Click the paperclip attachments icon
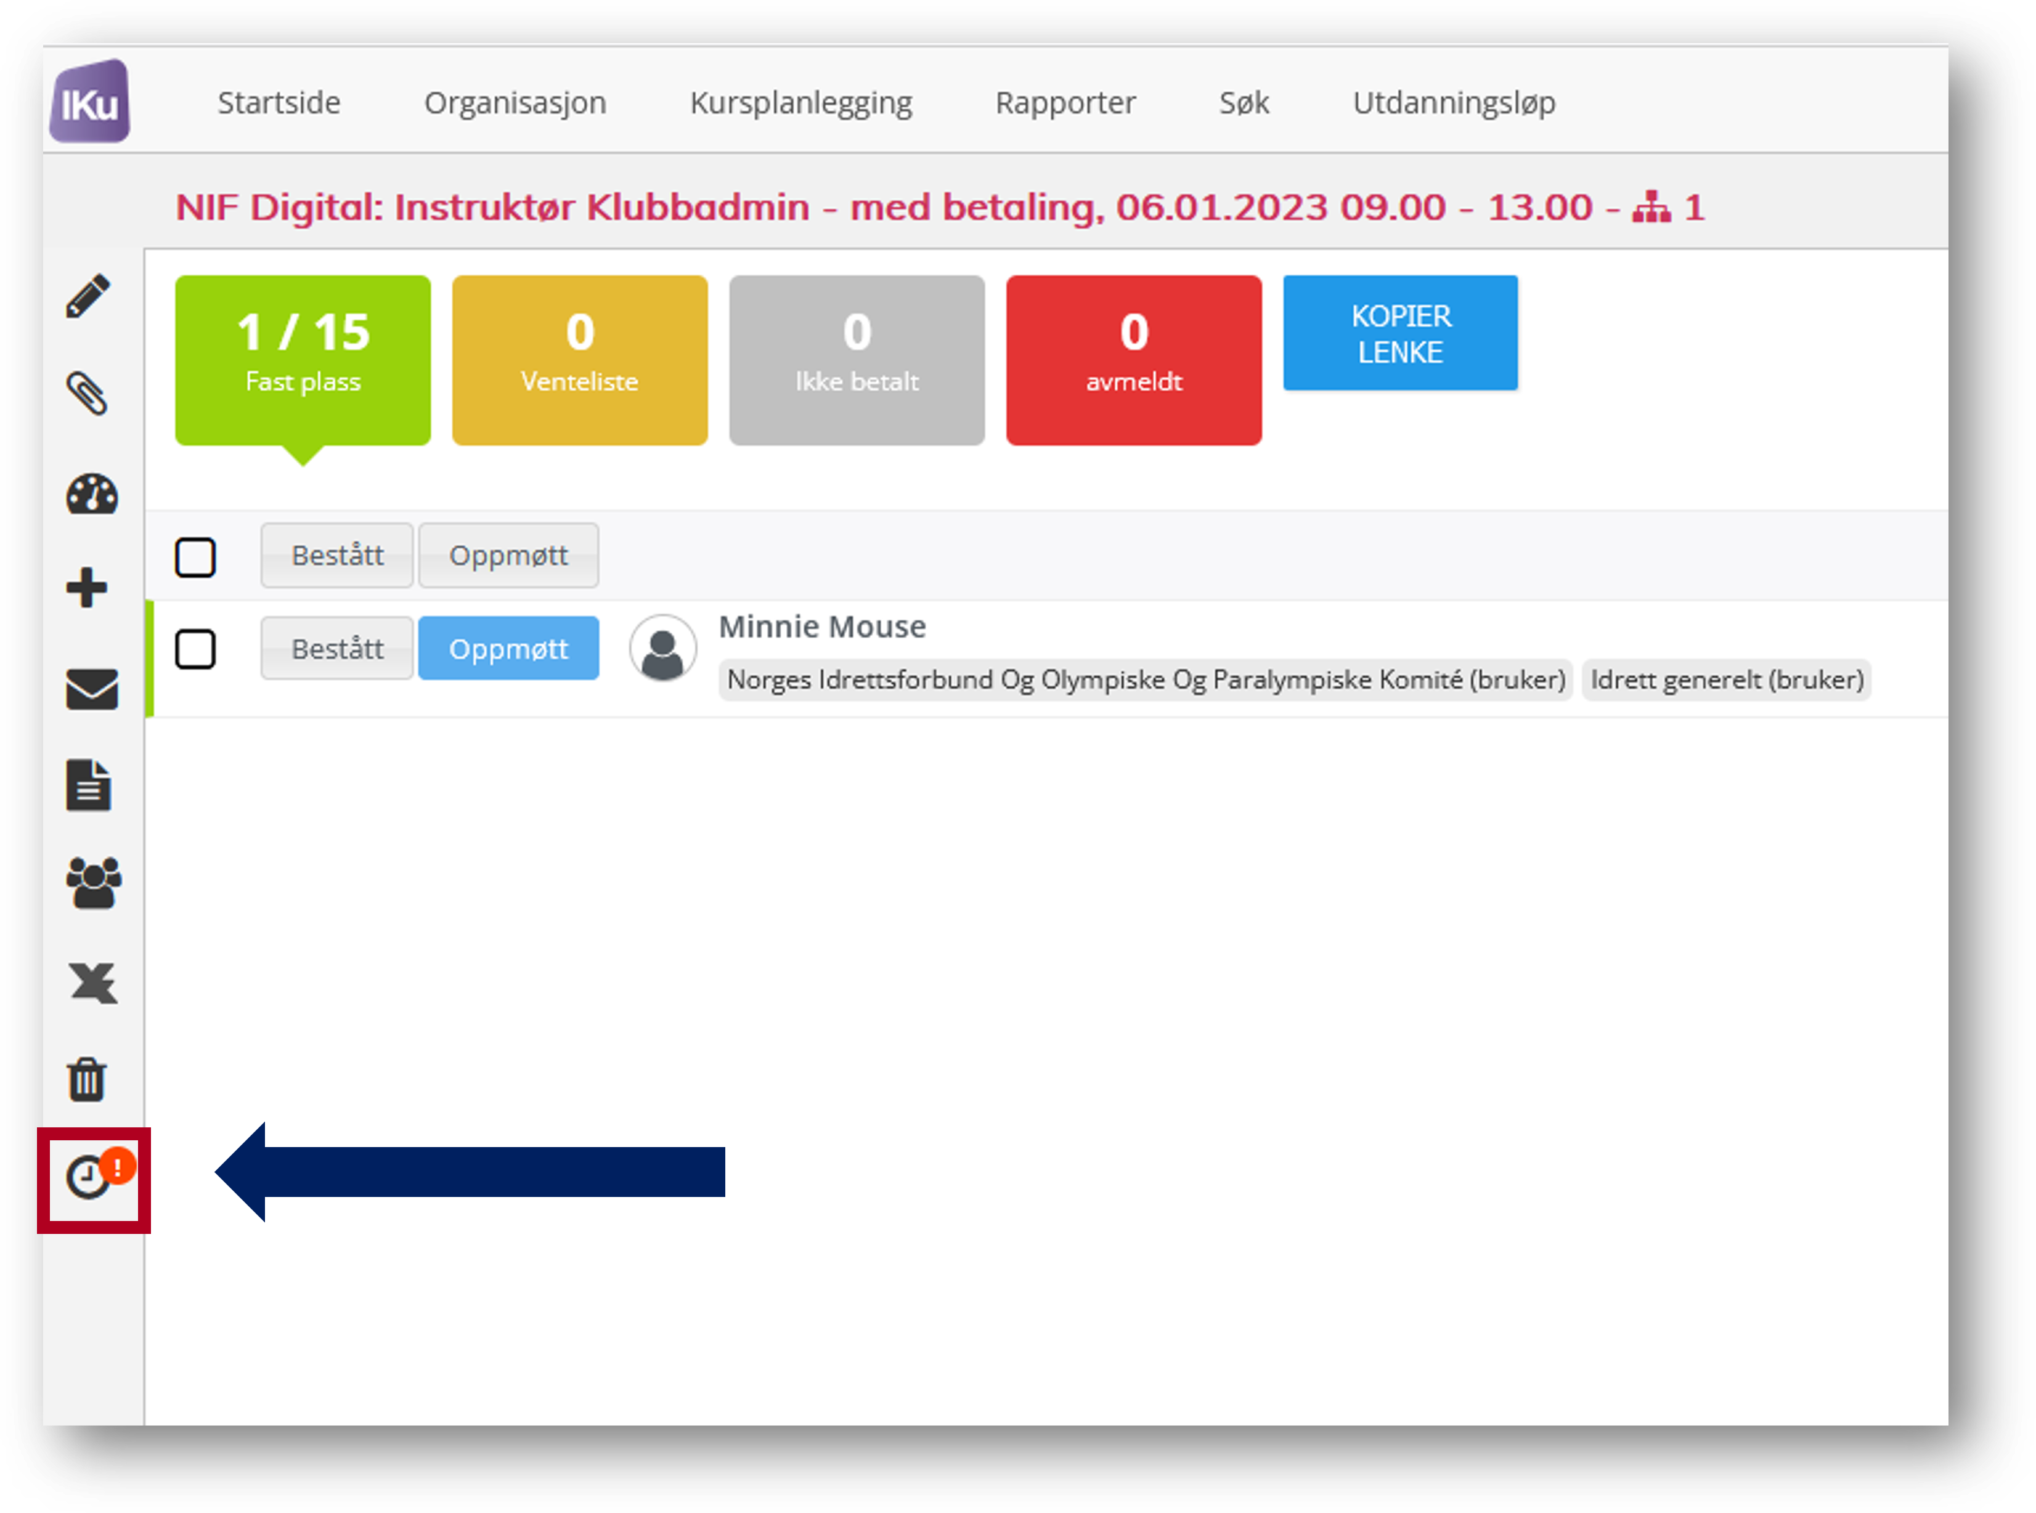 [88, 394]
